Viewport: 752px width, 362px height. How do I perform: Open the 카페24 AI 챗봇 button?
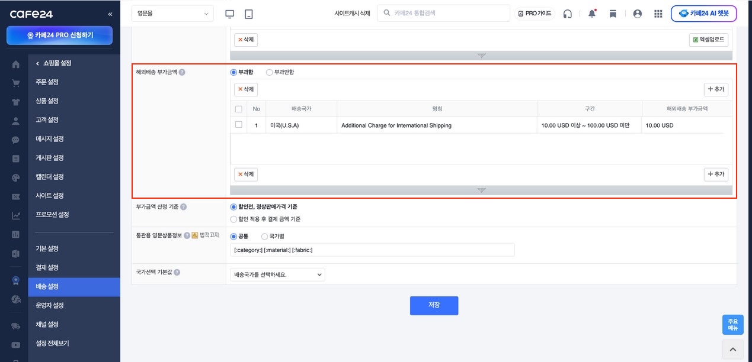(x=703, y=14)
